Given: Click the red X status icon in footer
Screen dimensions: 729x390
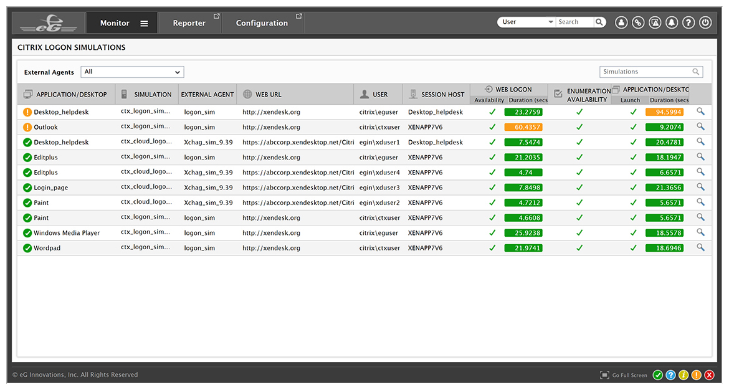Looking at the screenshot, I should (x=710, y=375).
